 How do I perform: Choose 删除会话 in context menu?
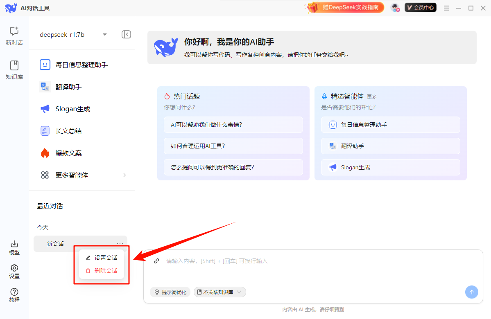point(102,271)
